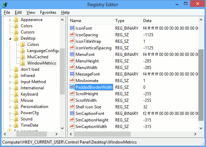Click the SmCaptionWidth string icon
The width and height of the screenshot is (206, 147).
72,127
